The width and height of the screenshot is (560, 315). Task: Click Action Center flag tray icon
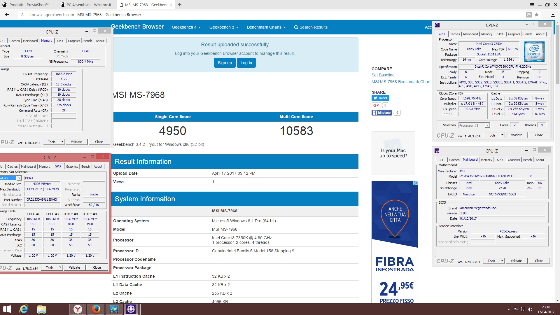516,309
